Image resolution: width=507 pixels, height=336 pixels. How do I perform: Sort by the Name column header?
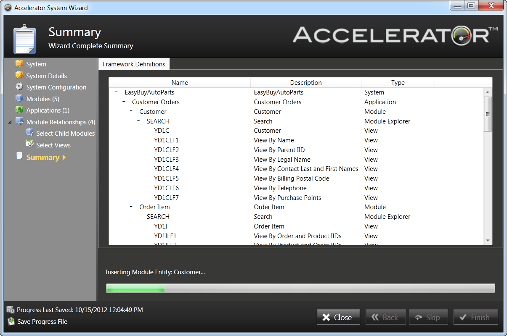(x=180, y=83)
